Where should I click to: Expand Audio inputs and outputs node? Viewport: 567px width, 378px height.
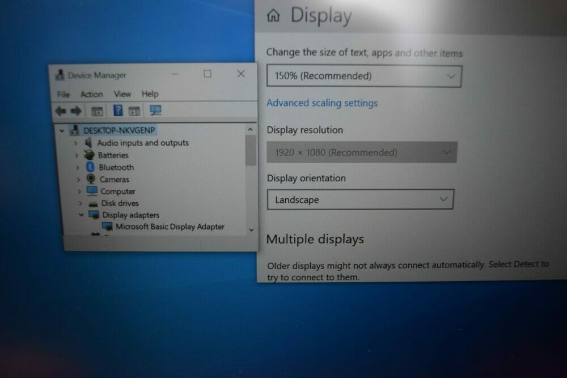coord(75,143)
